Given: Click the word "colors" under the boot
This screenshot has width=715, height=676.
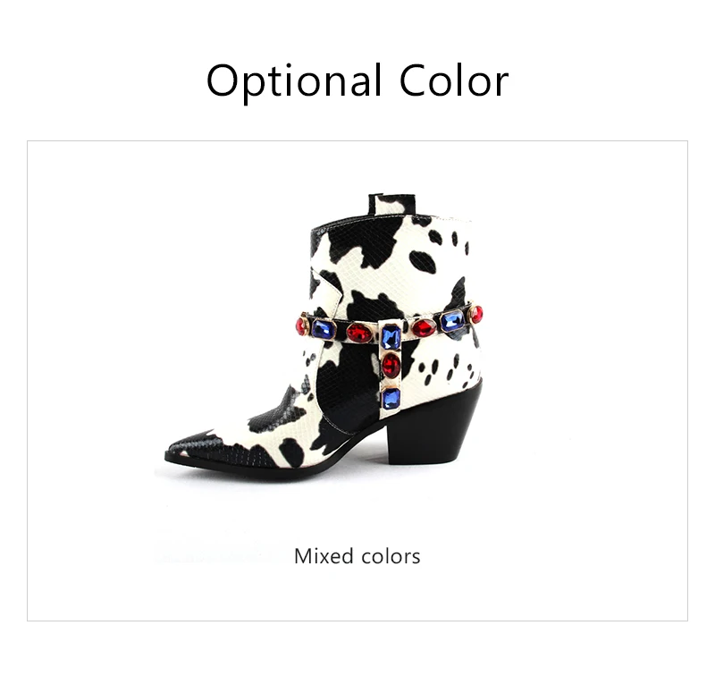Looking at the screenshot, I should [391, 556].
